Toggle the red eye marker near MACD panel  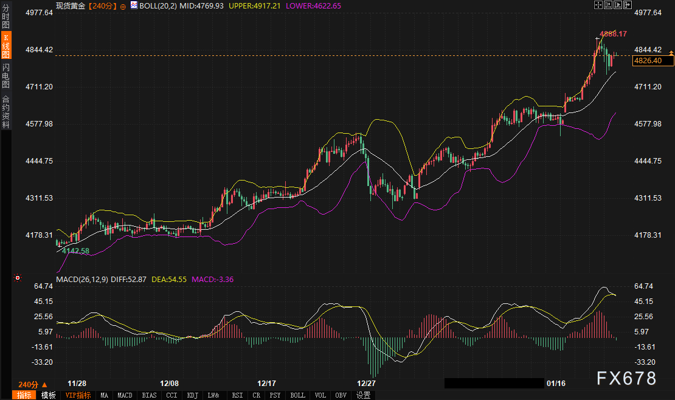coord(18,278)
